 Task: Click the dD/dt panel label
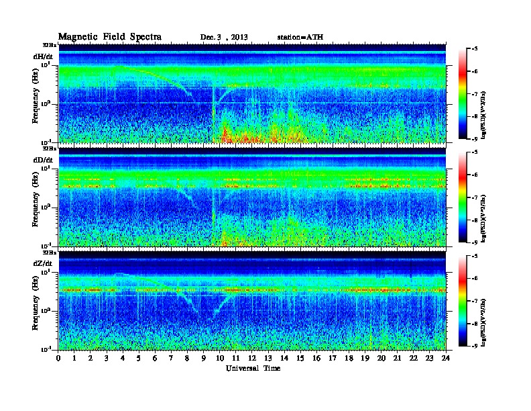click(43, 160)
